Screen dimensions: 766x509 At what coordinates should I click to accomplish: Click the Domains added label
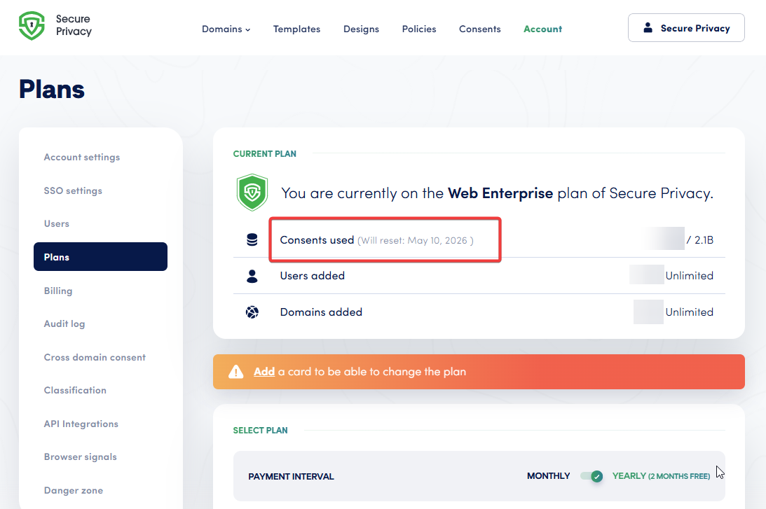tap(321, 312)
